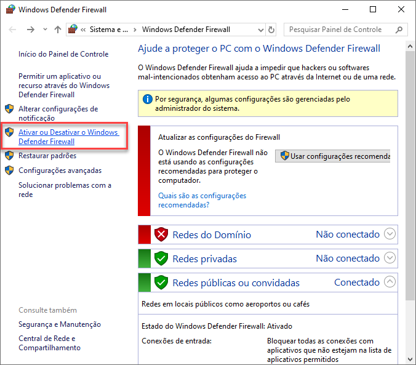Image resolution: width=416 pixels, height=365 pixels.
Task: Click 'Atualizar as configurações do Firewall' heading
Action: tap(219, 137)
